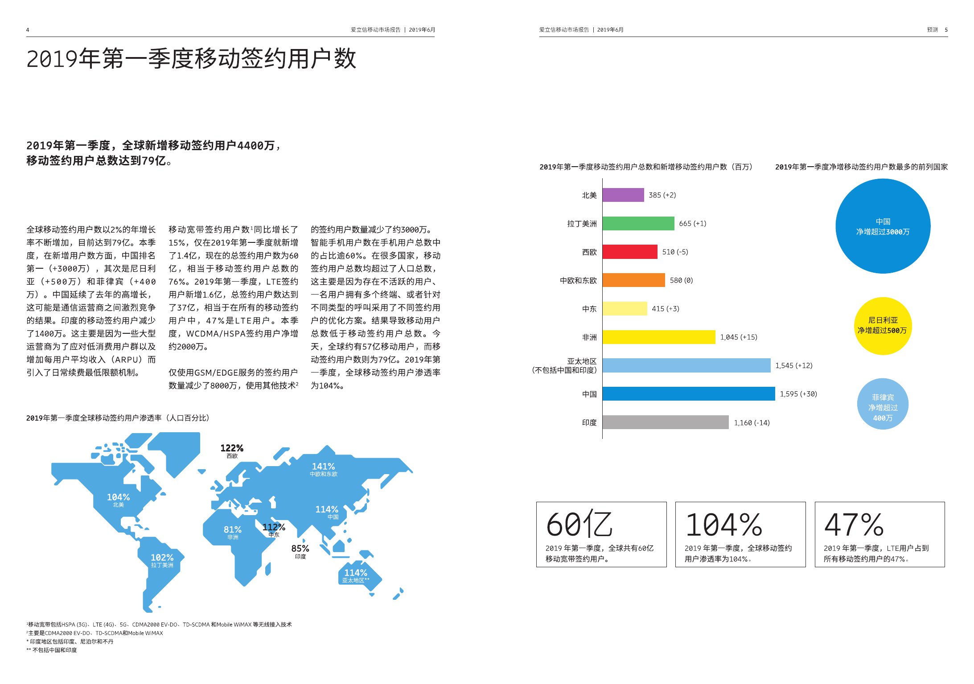This screenshot has width=974, height=684.
Task: Click the 122% 西欧 map label
Action: tap(232, 451)
